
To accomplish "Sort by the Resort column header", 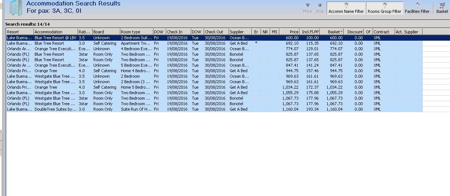I will [20, 32].
